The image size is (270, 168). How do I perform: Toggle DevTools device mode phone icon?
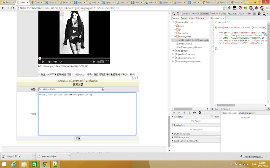(x=178, y=13)
